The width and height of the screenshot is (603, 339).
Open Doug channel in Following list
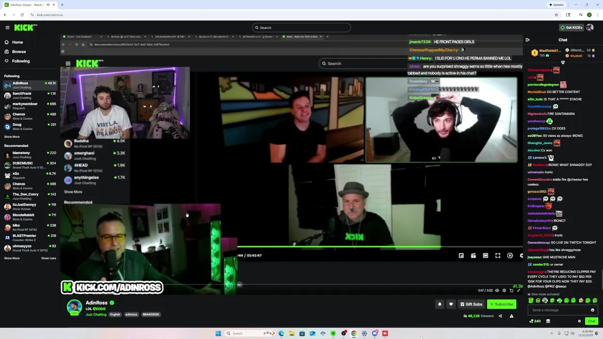click(x=29, y=126)
